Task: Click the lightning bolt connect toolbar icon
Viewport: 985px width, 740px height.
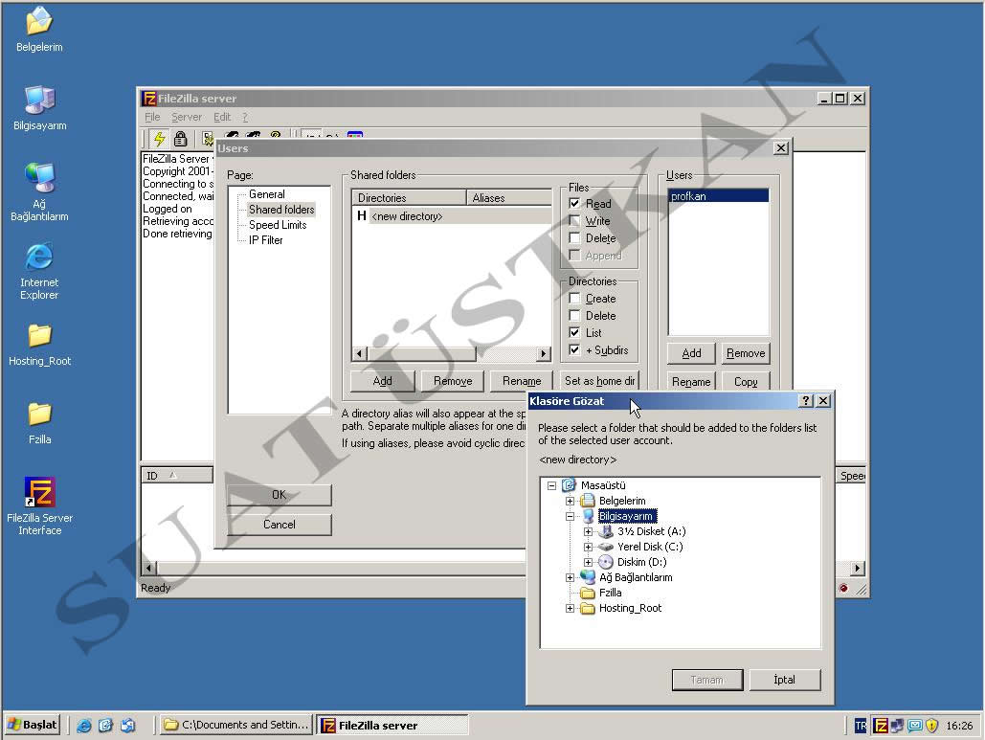Action: 159,139
